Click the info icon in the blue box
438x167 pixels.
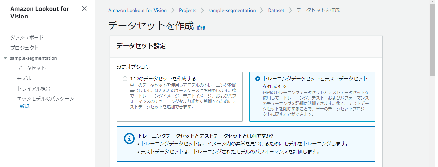coord(129,138)
